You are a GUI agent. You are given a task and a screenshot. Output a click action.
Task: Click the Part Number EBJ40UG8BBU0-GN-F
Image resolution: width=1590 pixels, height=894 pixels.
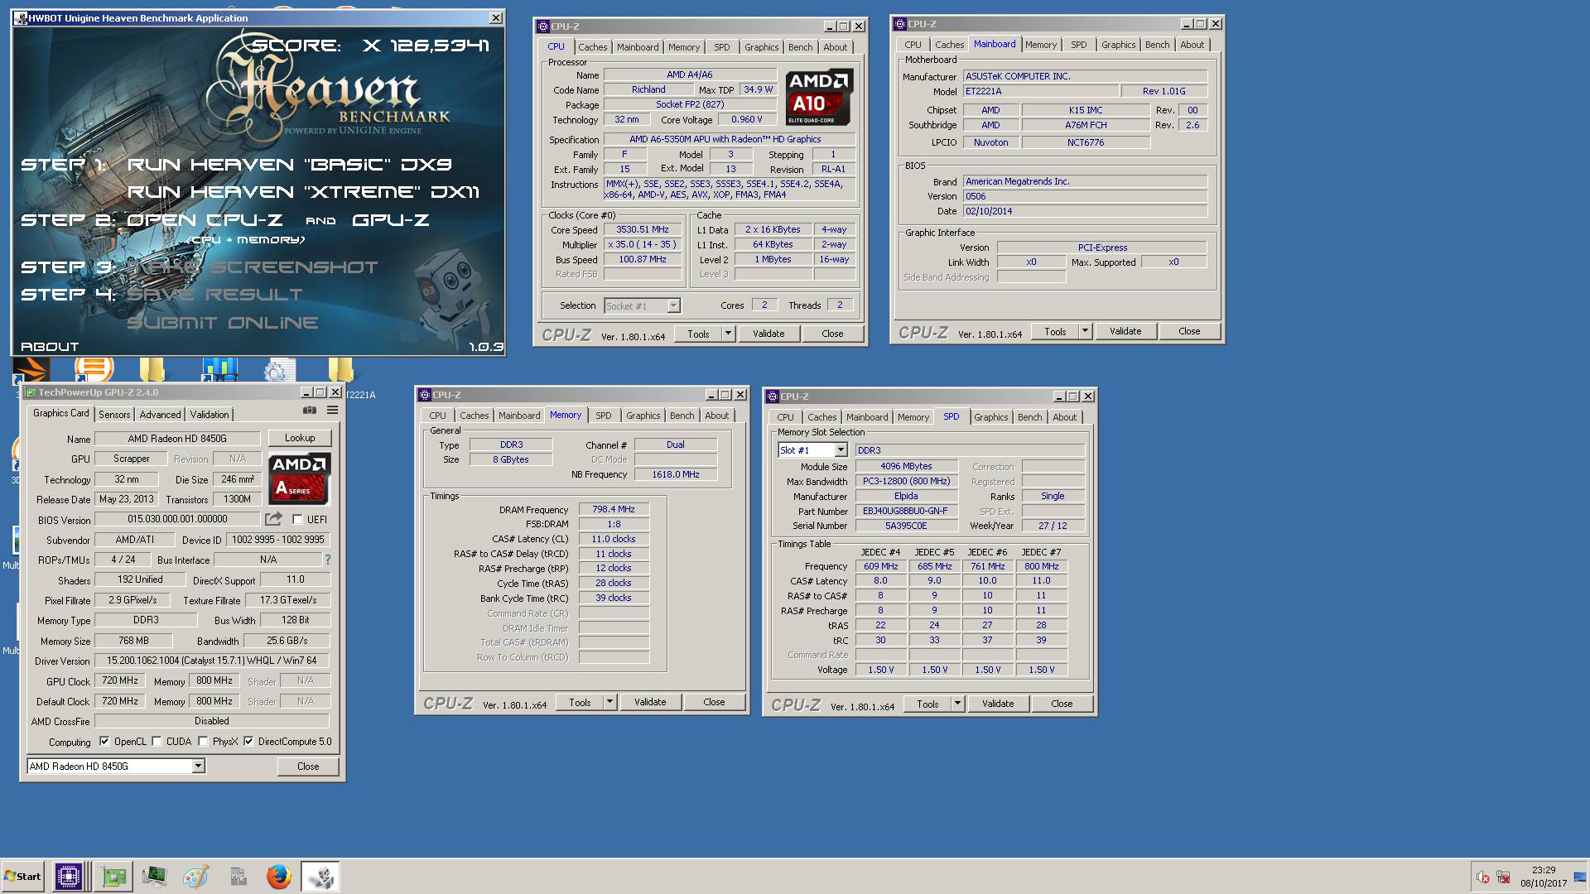[x=906, y=511]
